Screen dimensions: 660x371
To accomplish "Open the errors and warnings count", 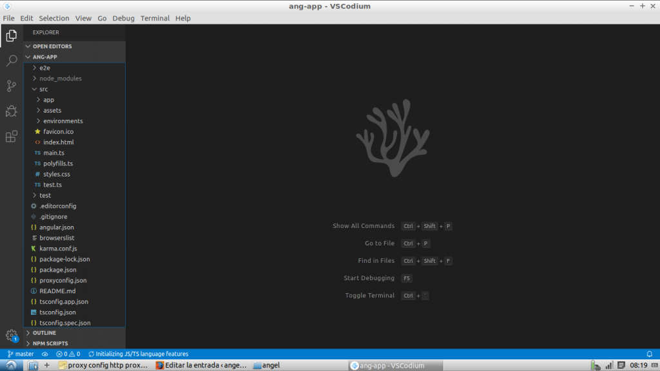I will pyautogui.click(x=68, y=354).
